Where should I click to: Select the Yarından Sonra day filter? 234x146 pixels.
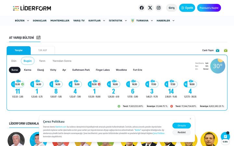point(62,61)
